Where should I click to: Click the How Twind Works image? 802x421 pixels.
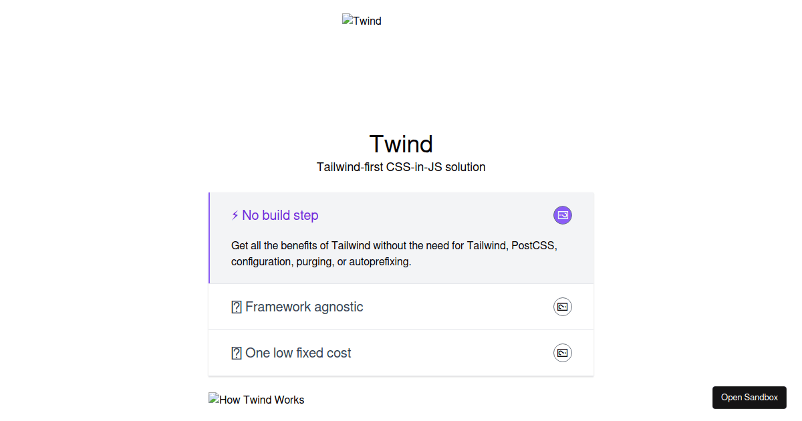[x=256, y=400]
